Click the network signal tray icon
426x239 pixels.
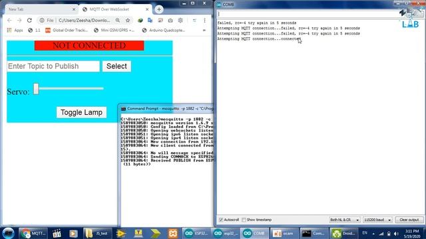point(381,234)
